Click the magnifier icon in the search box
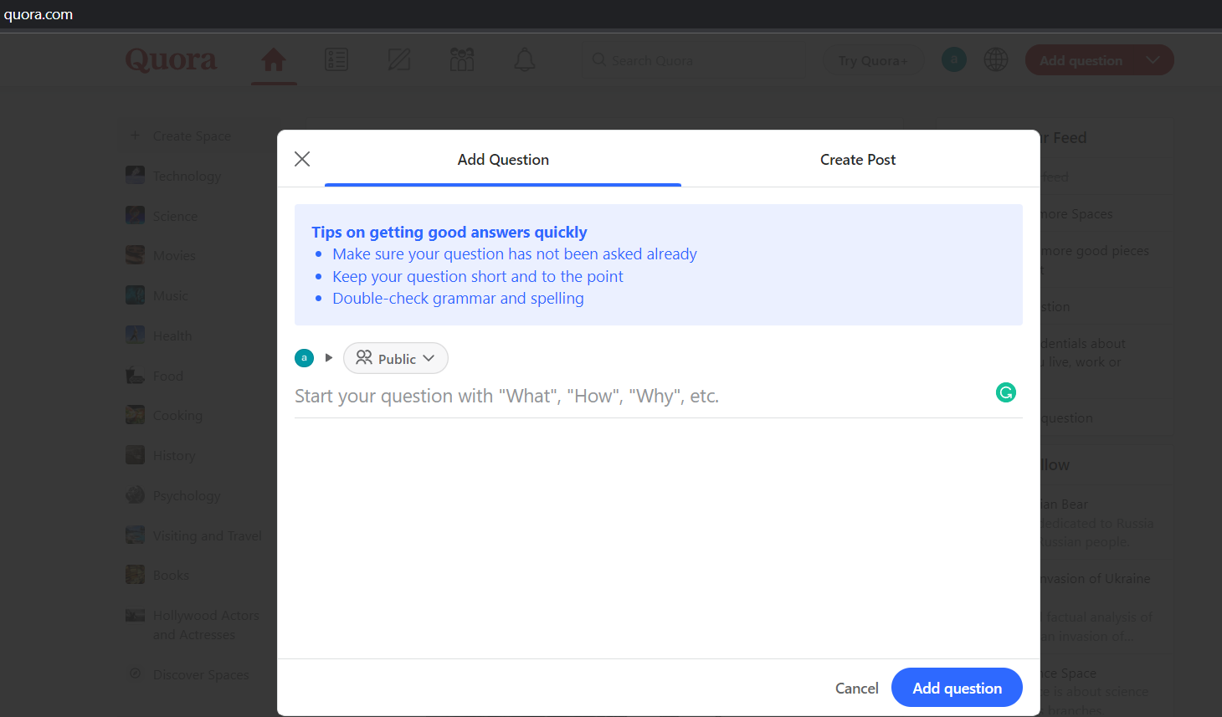 (x=598, y=59)
